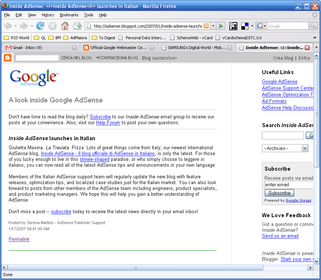Screen dimensions: 321x280
Task: Open the Bookmarks menu
Action: 69,15
